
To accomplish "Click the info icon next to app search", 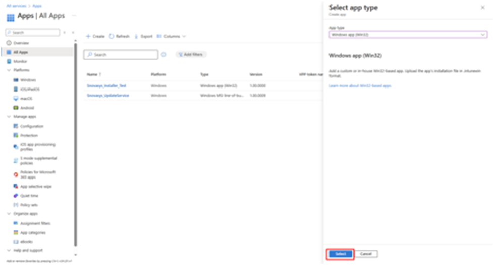I will pyautogui.click(x=163, y=55).
